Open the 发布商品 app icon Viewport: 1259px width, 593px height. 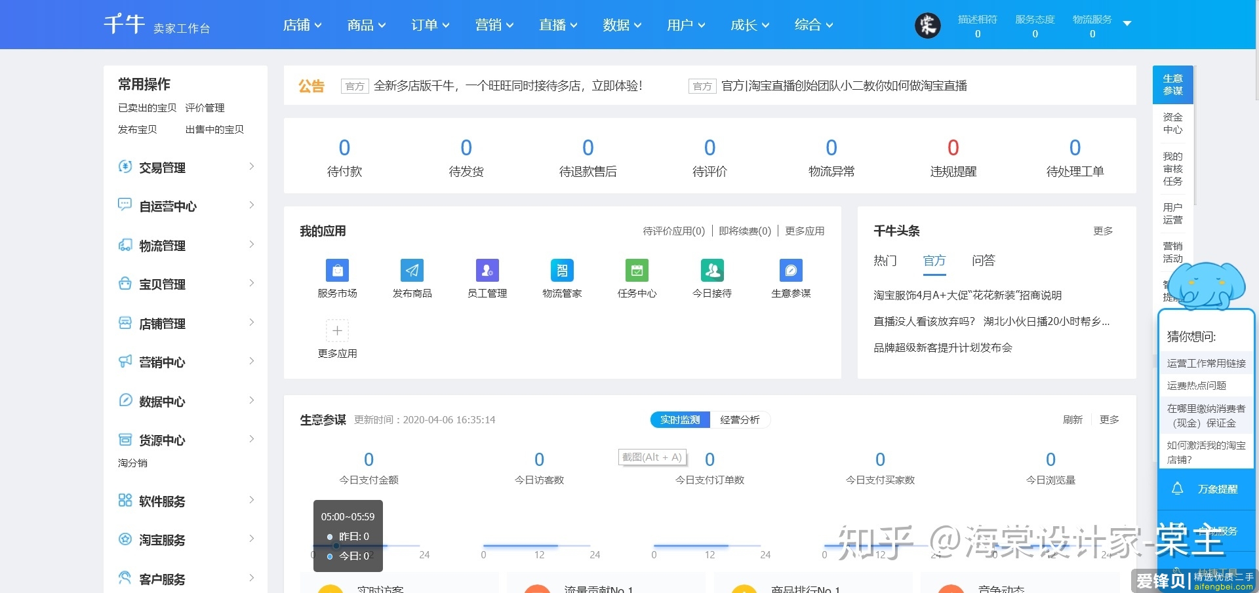412,270
